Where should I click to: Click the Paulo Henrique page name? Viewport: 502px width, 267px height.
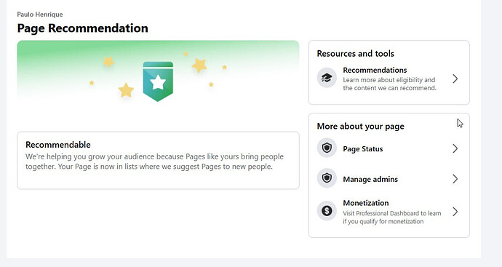[40, 15]
